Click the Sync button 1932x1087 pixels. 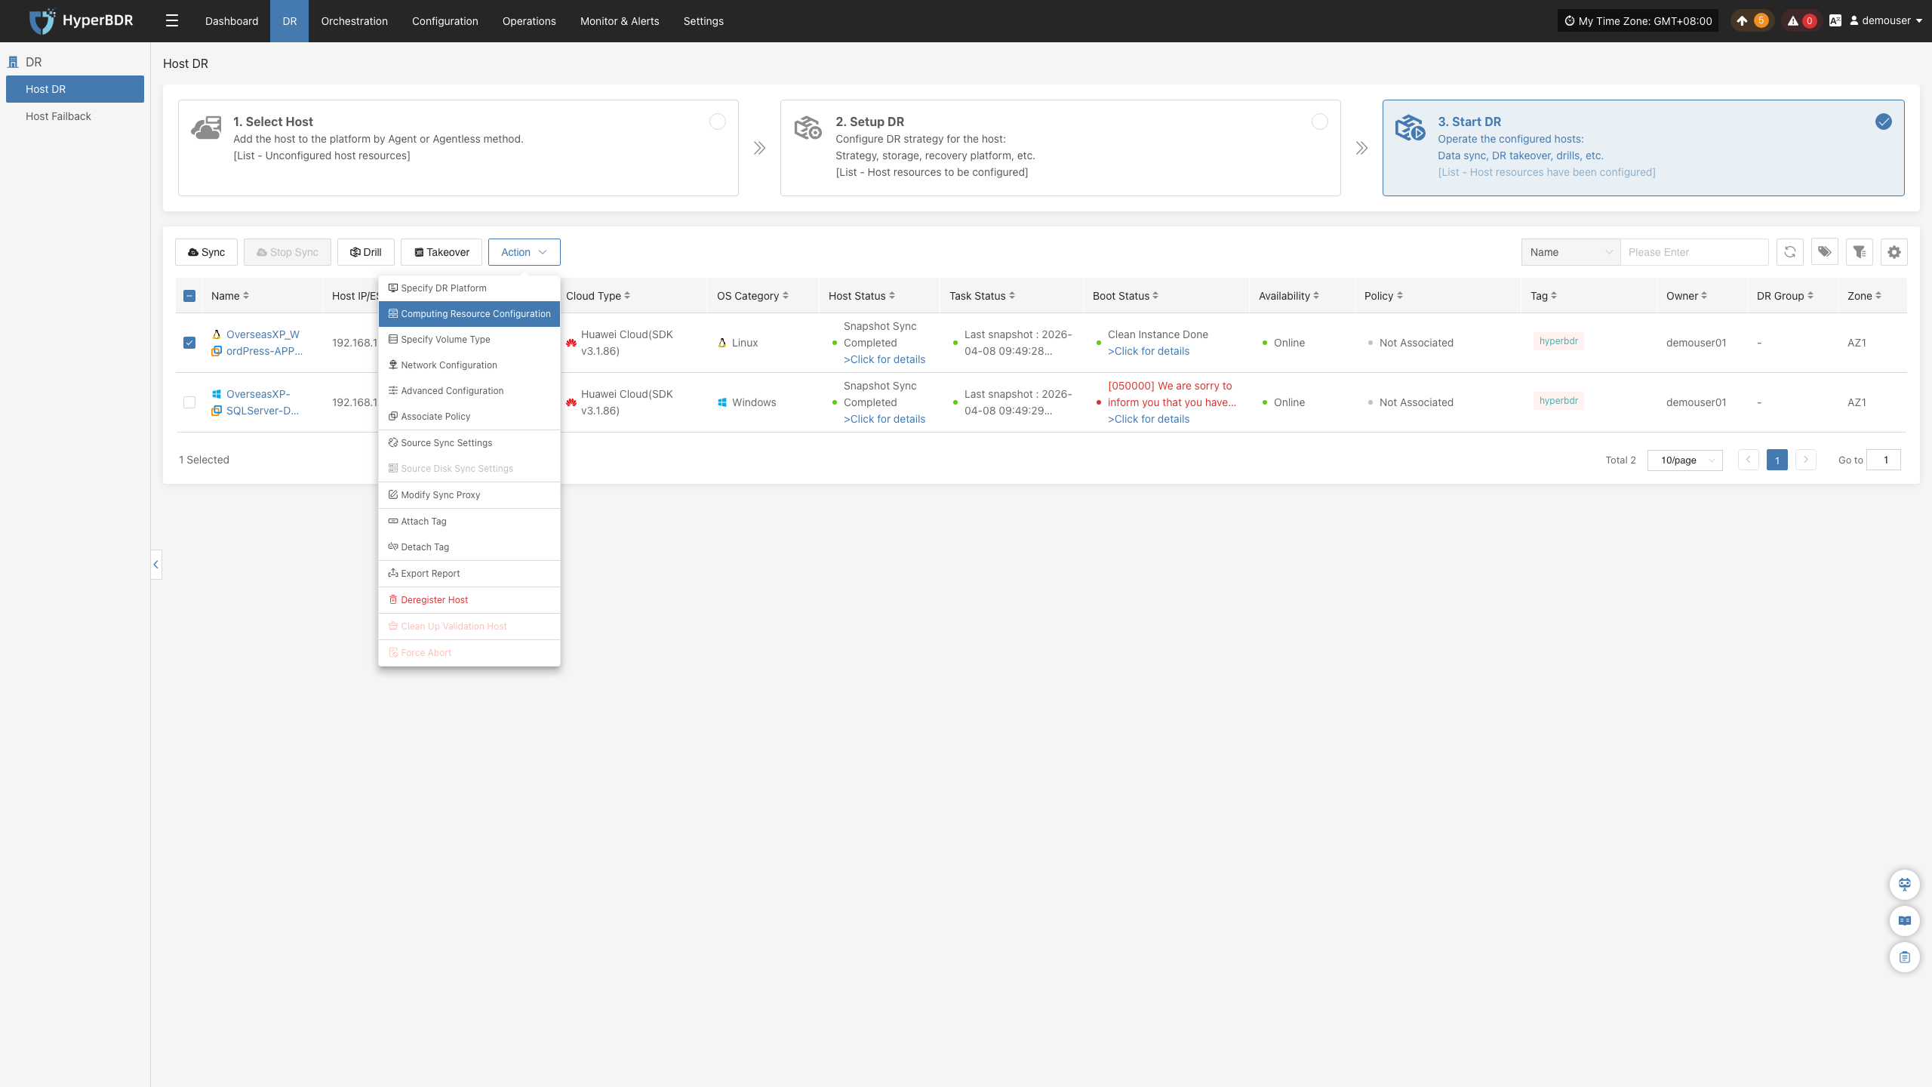tap(206, 252)
